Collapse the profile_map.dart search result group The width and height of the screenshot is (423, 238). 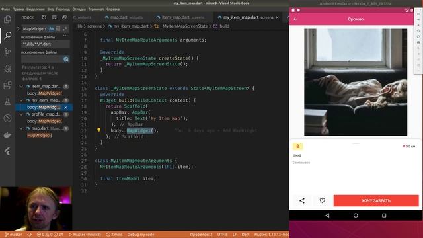(x=21, y=114)
